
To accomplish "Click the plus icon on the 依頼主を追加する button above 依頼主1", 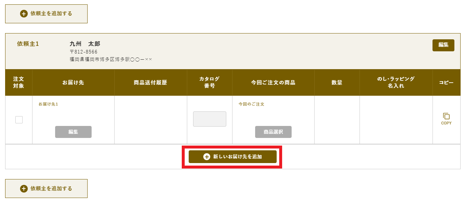I will [24, 14].
